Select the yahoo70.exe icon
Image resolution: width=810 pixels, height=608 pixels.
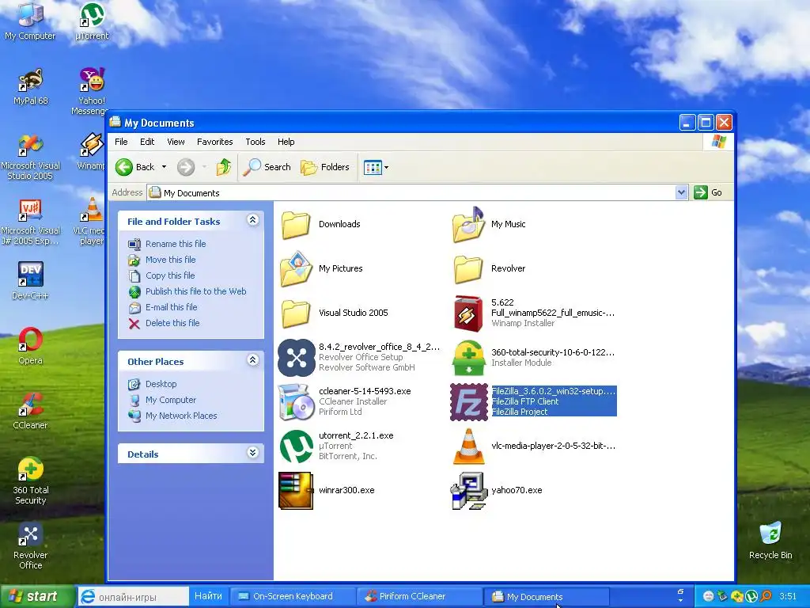pyautogui.click(x=468, y=491)
